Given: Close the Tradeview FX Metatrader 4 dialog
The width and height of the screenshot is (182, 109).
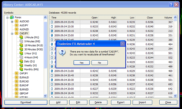Looking at the screenshot, I should click(x=123, y=44).
